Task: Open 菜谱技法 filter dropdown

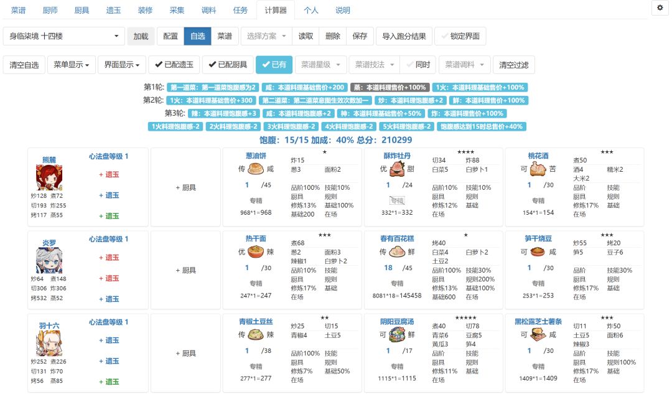Action: pos(375,65)
